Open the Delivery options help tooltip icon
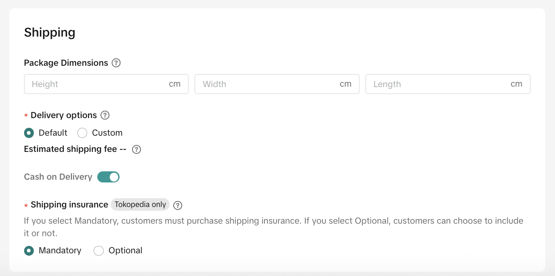Image resolution: width=555 pixels, height=276 pixels. tap(105, 115)
